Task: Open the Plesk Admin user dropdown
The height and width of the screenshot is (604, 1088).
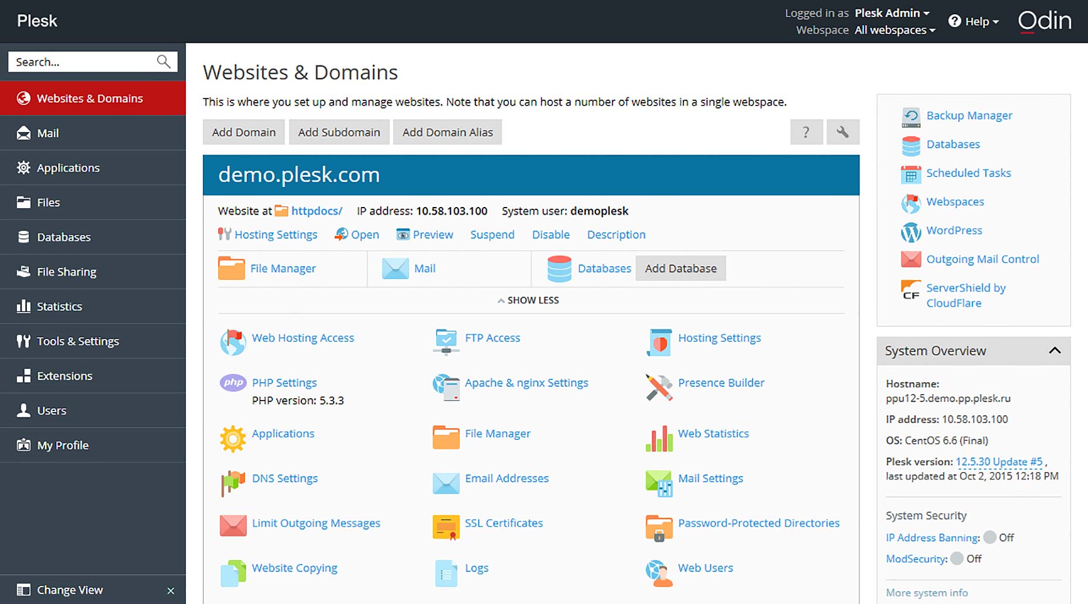Action: [892, 13]
